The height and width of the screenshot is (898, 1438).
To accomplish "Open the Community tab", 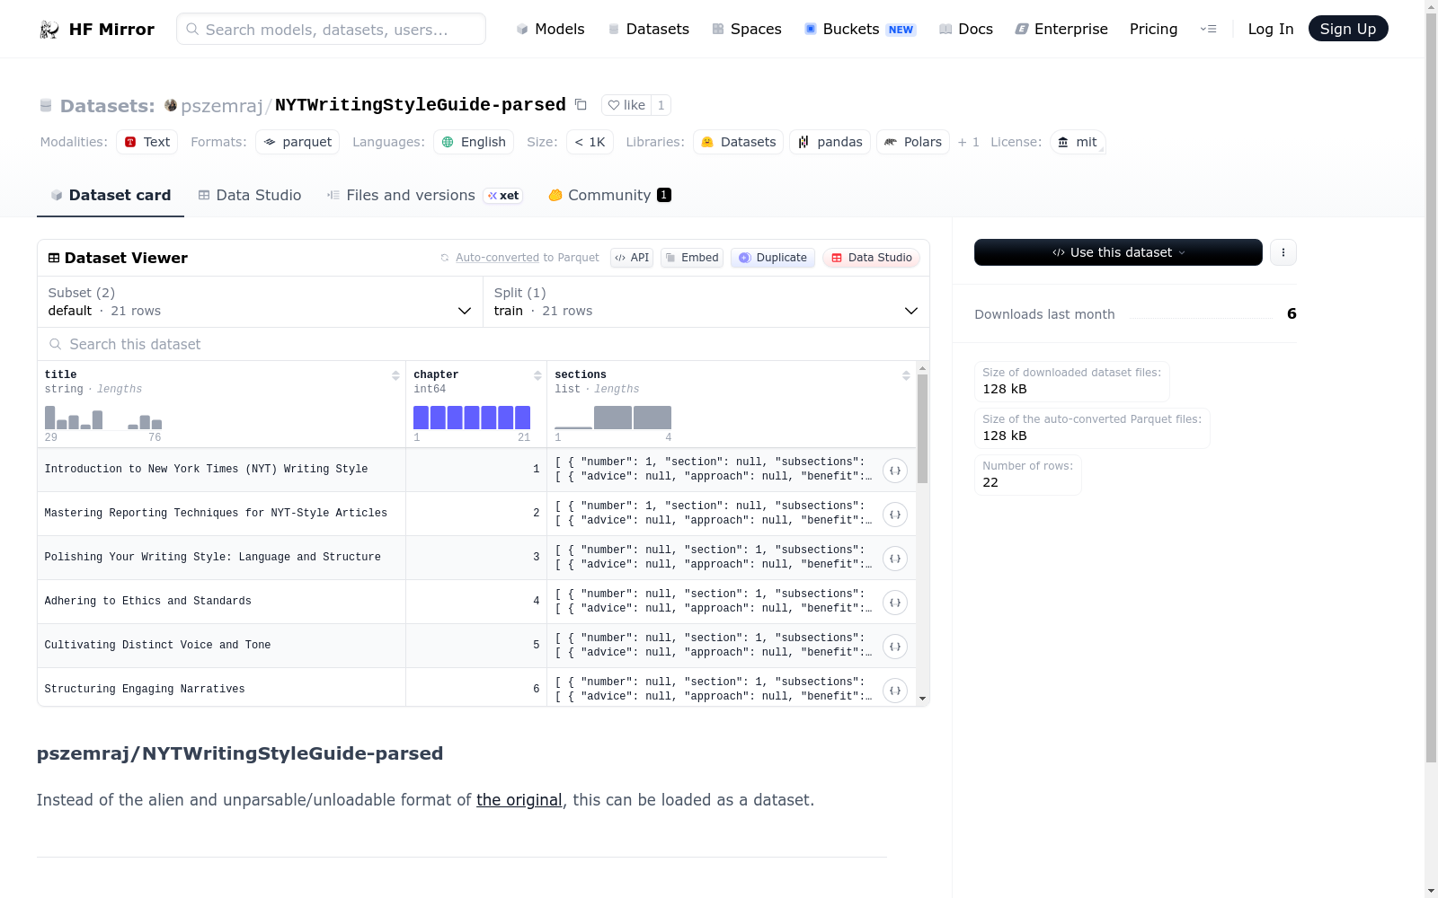I will pyautogui.click(x=609, y=195).
